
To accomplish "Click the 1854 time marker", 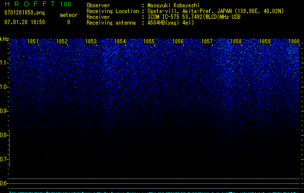I will tap(120, 41).
